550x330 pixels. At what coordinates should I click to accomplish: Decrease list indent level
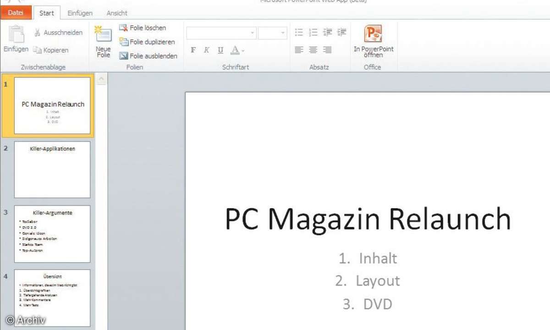point(327,32)
